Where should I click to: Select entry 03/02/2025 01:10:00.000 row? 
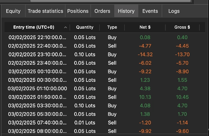tap(104, 89)
